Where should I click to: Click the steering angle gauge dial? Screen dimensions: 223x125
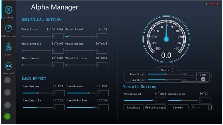click(166, 39)
